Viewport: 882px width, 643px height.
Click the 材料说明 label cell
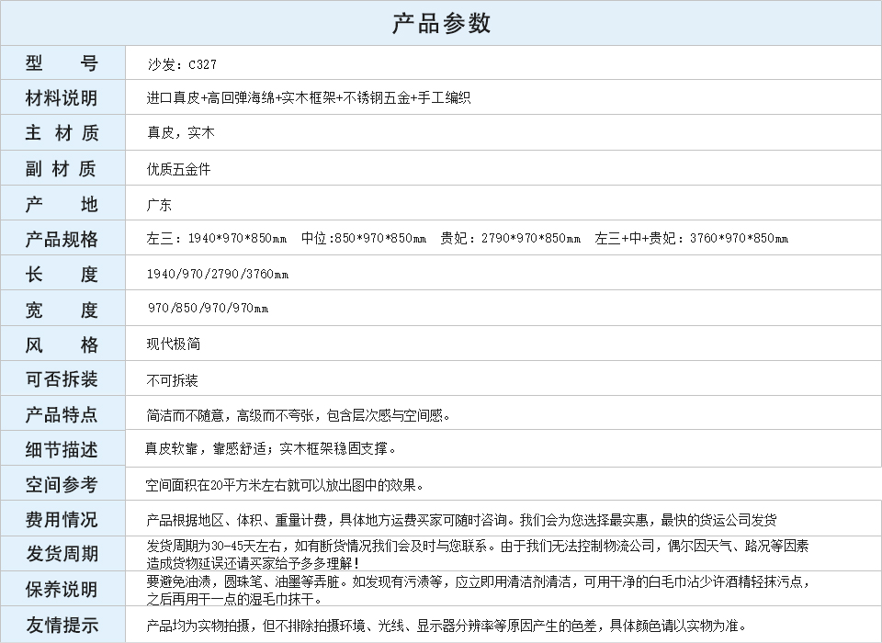(62, 98)
